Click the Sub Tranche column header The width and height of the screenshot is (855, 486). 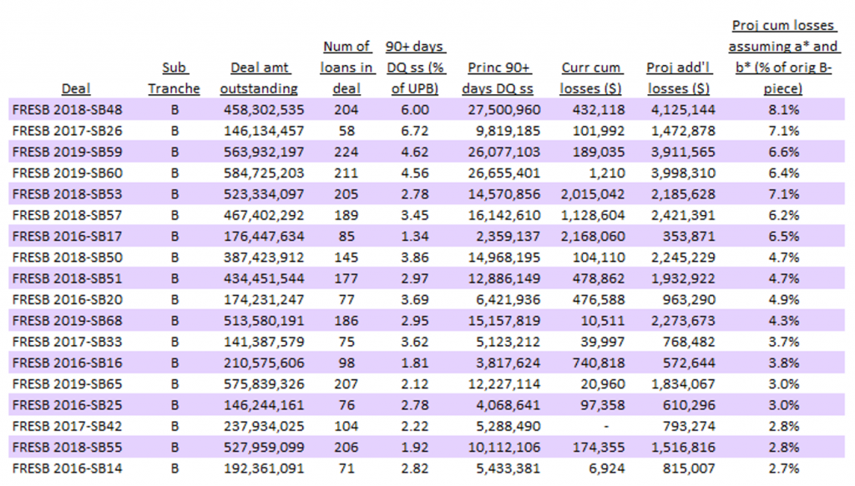click(x=174, y=78)
